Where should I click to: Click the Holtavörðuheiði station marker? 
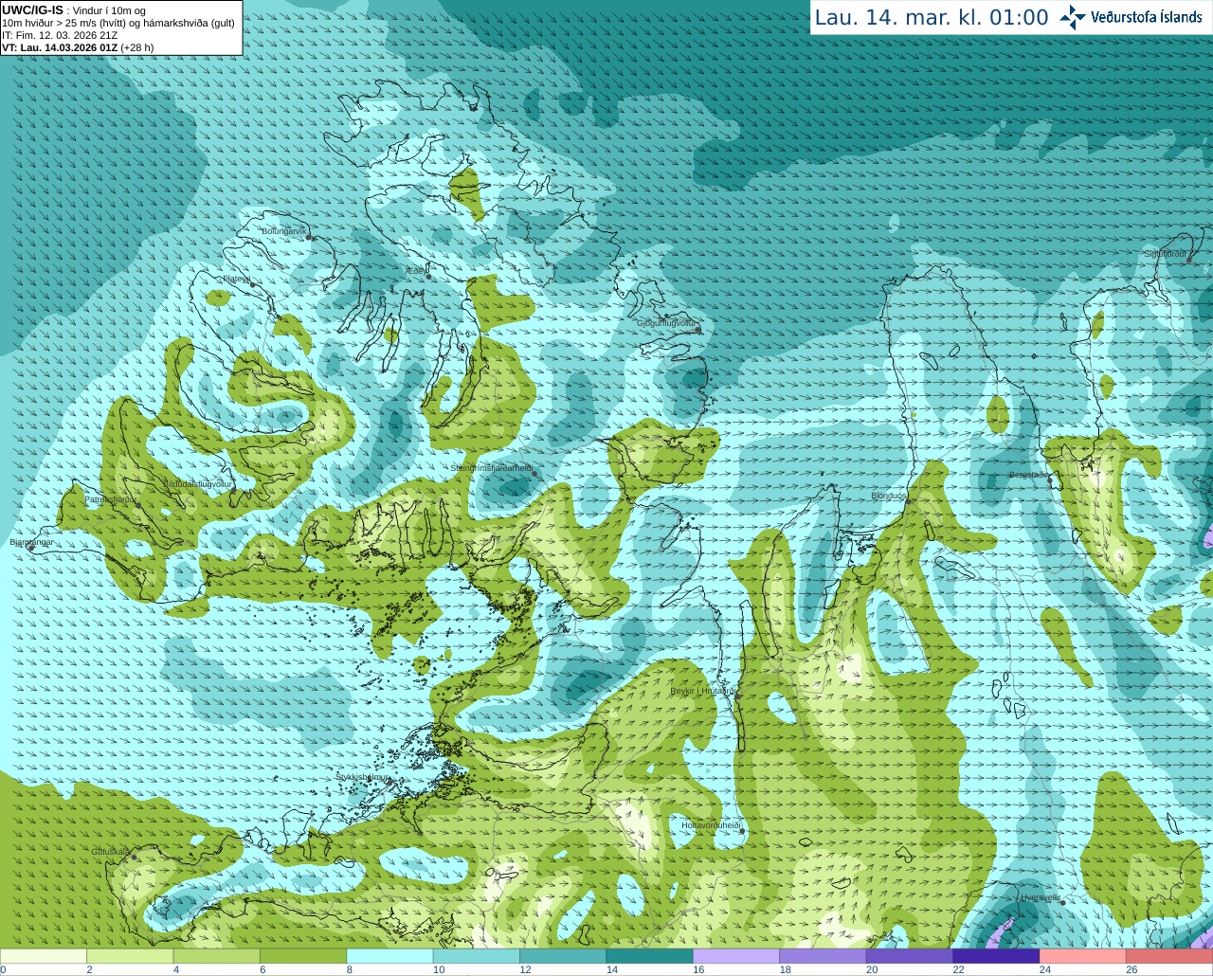tap(743, 832)
